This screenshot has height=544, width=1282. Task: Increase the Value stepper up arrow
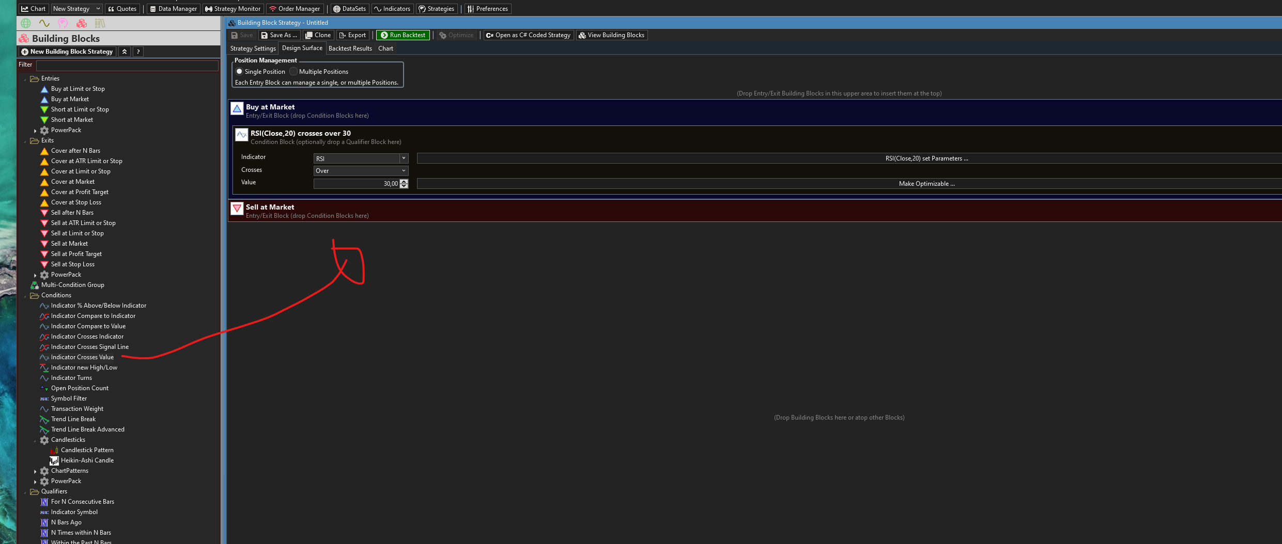404,181
